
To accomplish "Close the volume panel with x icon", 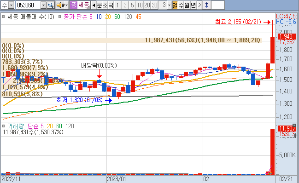I will pos(294,125).
